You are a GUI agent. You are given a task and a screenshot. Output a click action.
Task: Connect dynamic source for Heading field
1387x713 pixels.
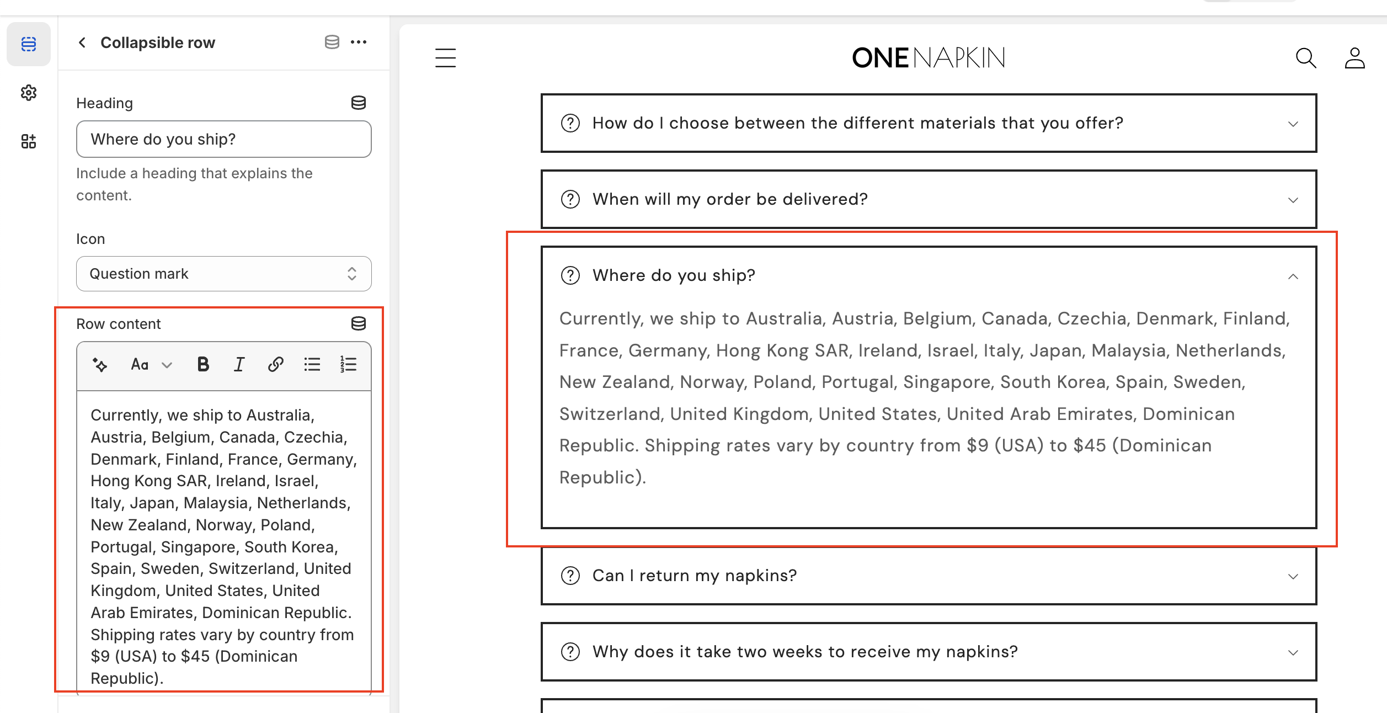point(359,103)
